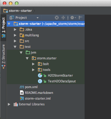
Task: Expand the .idea folder
Action: [x=15, y=29]
